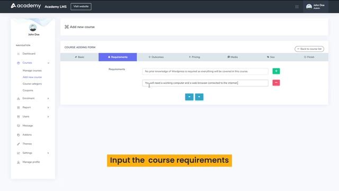Go to the Finish tab

pyautogui.click(x=309, y=57)
